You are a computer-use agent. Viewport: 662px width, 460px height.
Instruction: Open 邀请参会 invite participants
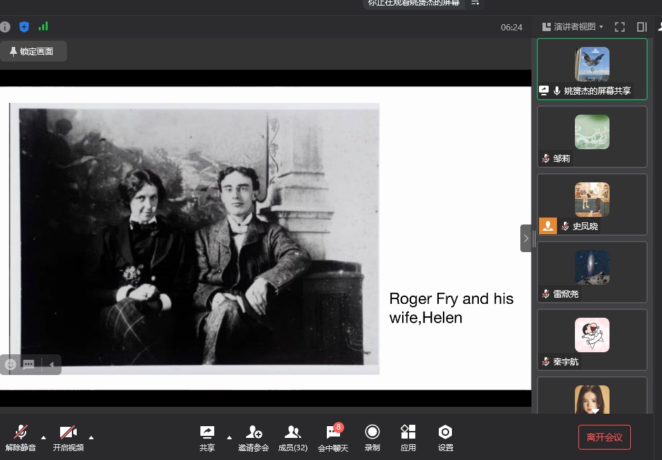coord(254,438)
